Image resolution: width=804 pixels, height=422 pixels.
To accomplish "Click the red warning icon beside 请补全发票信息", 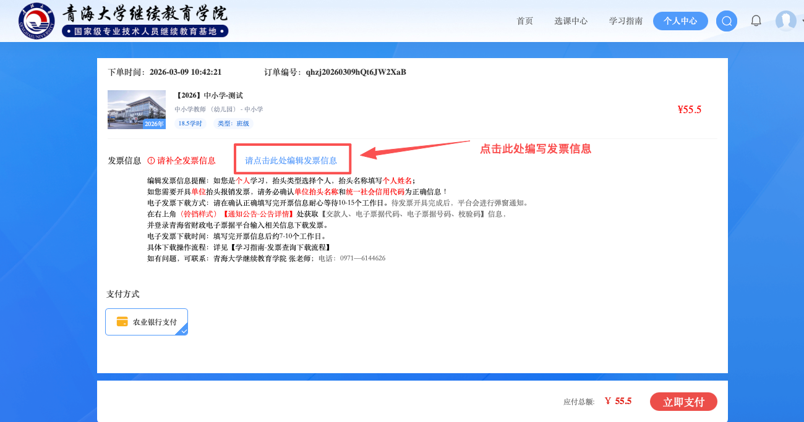I will coord(151,161).
